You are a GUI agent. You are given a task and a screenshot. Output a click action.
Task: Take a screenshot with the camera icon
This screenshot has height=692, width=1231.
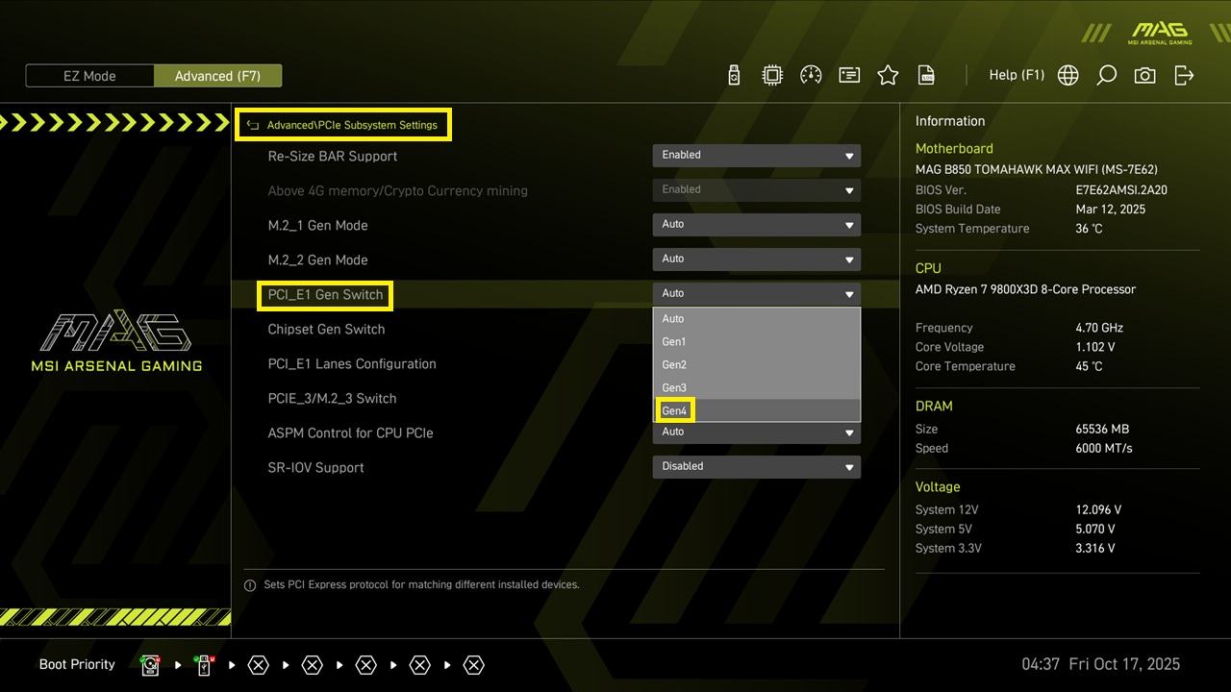(x=1144, y=75)
